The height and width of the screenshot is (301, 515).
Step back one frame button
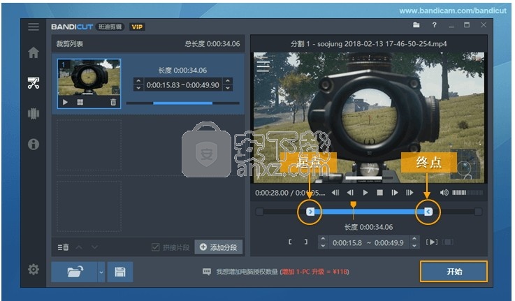(x=350, y=193)
